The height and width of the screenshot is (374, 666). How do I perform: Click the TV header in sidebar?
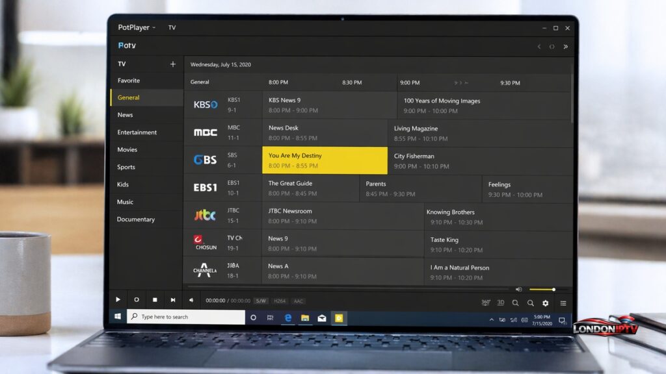point(122,64)
